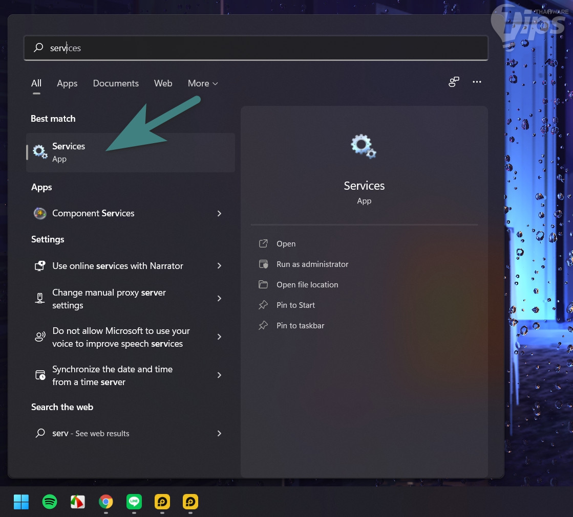
Task: Click the large Services gear icon in preview pane
Action: 364,146
